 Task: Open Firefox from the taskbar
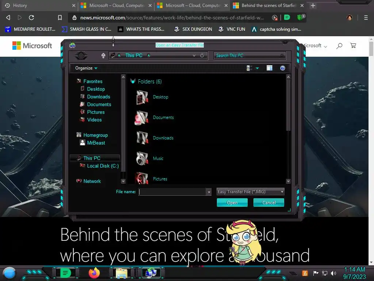94,273
